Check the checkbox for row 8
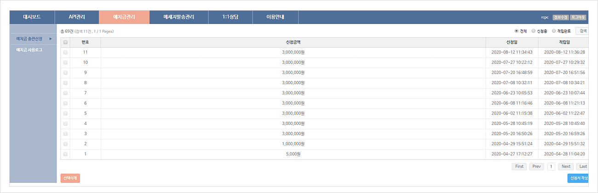Screen dimensions: 598x193 [65, 83]
